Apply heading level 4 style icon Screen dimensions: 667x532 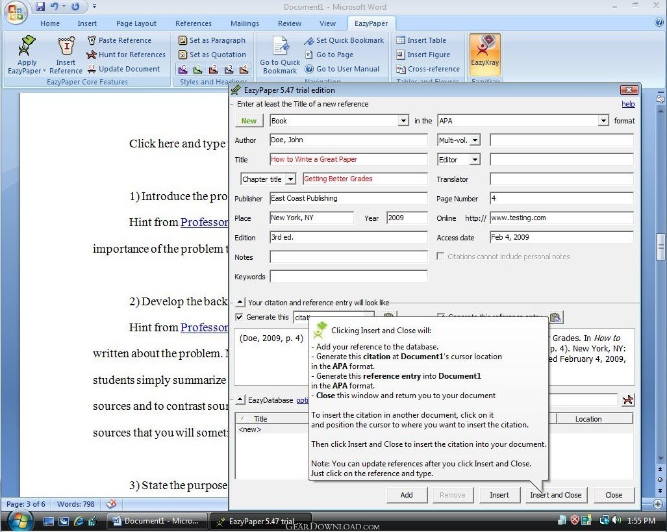pos(244,69)
